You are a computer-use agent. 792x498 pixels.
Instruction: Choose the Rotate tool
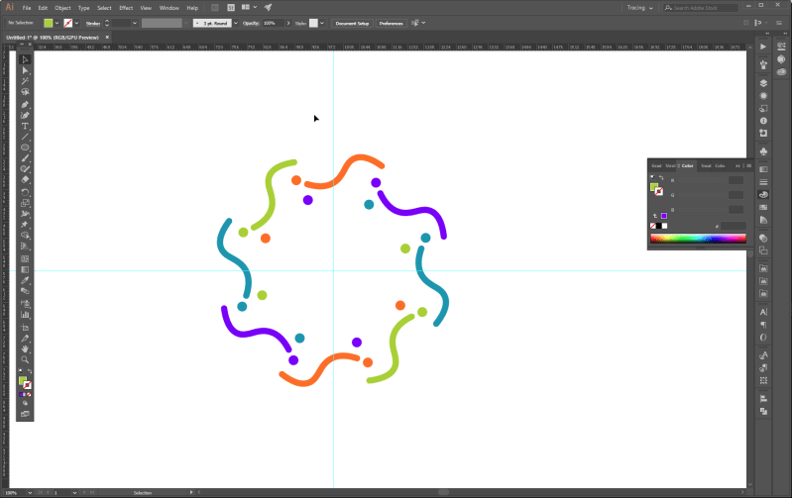click(x=25, y=192)
